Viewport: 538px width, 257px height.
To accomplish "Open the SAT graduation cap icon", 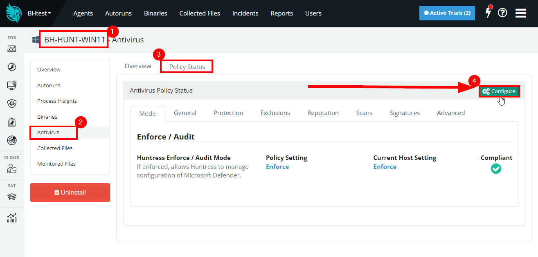I will point(12,197).
